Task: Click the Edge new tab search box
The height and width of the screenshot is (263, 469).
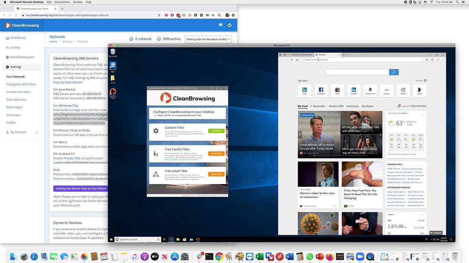Action: pos(357,72)
